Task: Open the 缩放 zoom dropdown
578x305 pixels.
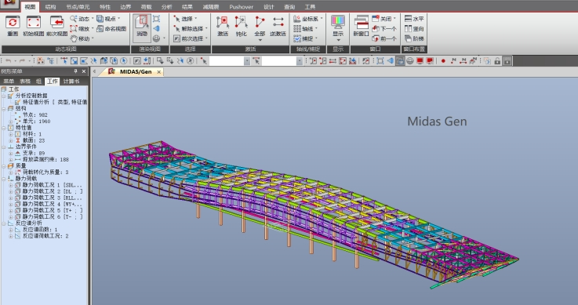Action: (x=93, y=28)
